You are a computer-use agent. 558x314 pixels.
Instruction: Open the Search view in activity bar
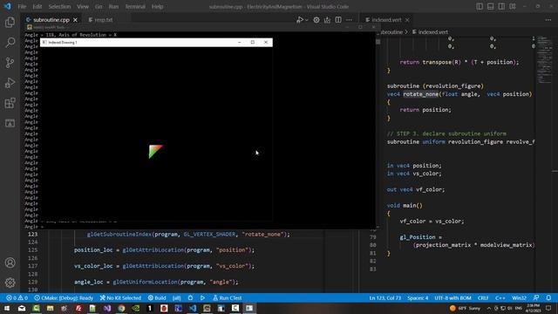10,43
